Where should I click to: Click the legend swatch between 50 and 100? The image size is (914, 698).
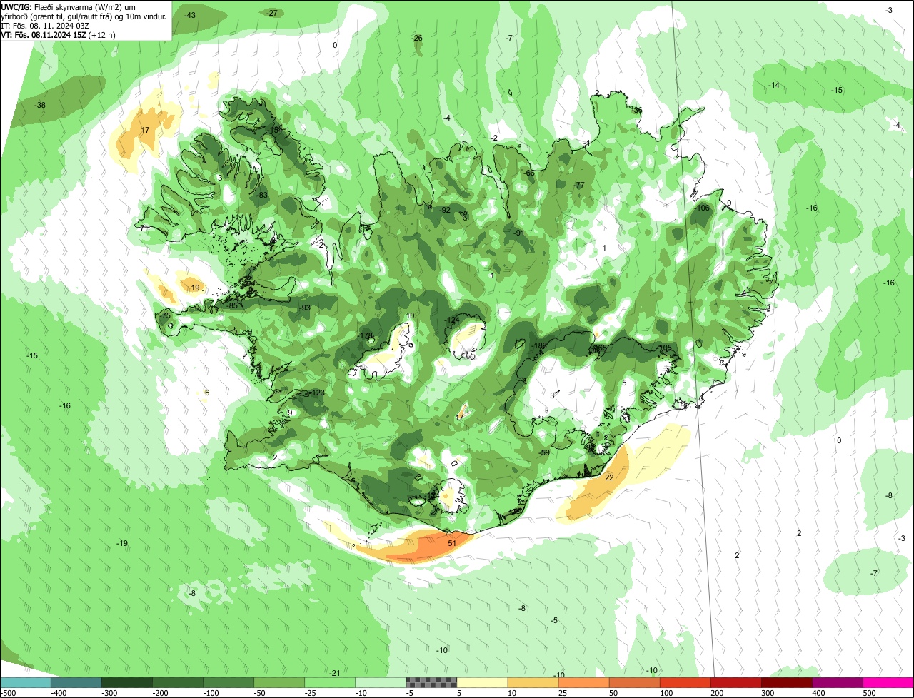pyautogui.click(x=634, y=682)
